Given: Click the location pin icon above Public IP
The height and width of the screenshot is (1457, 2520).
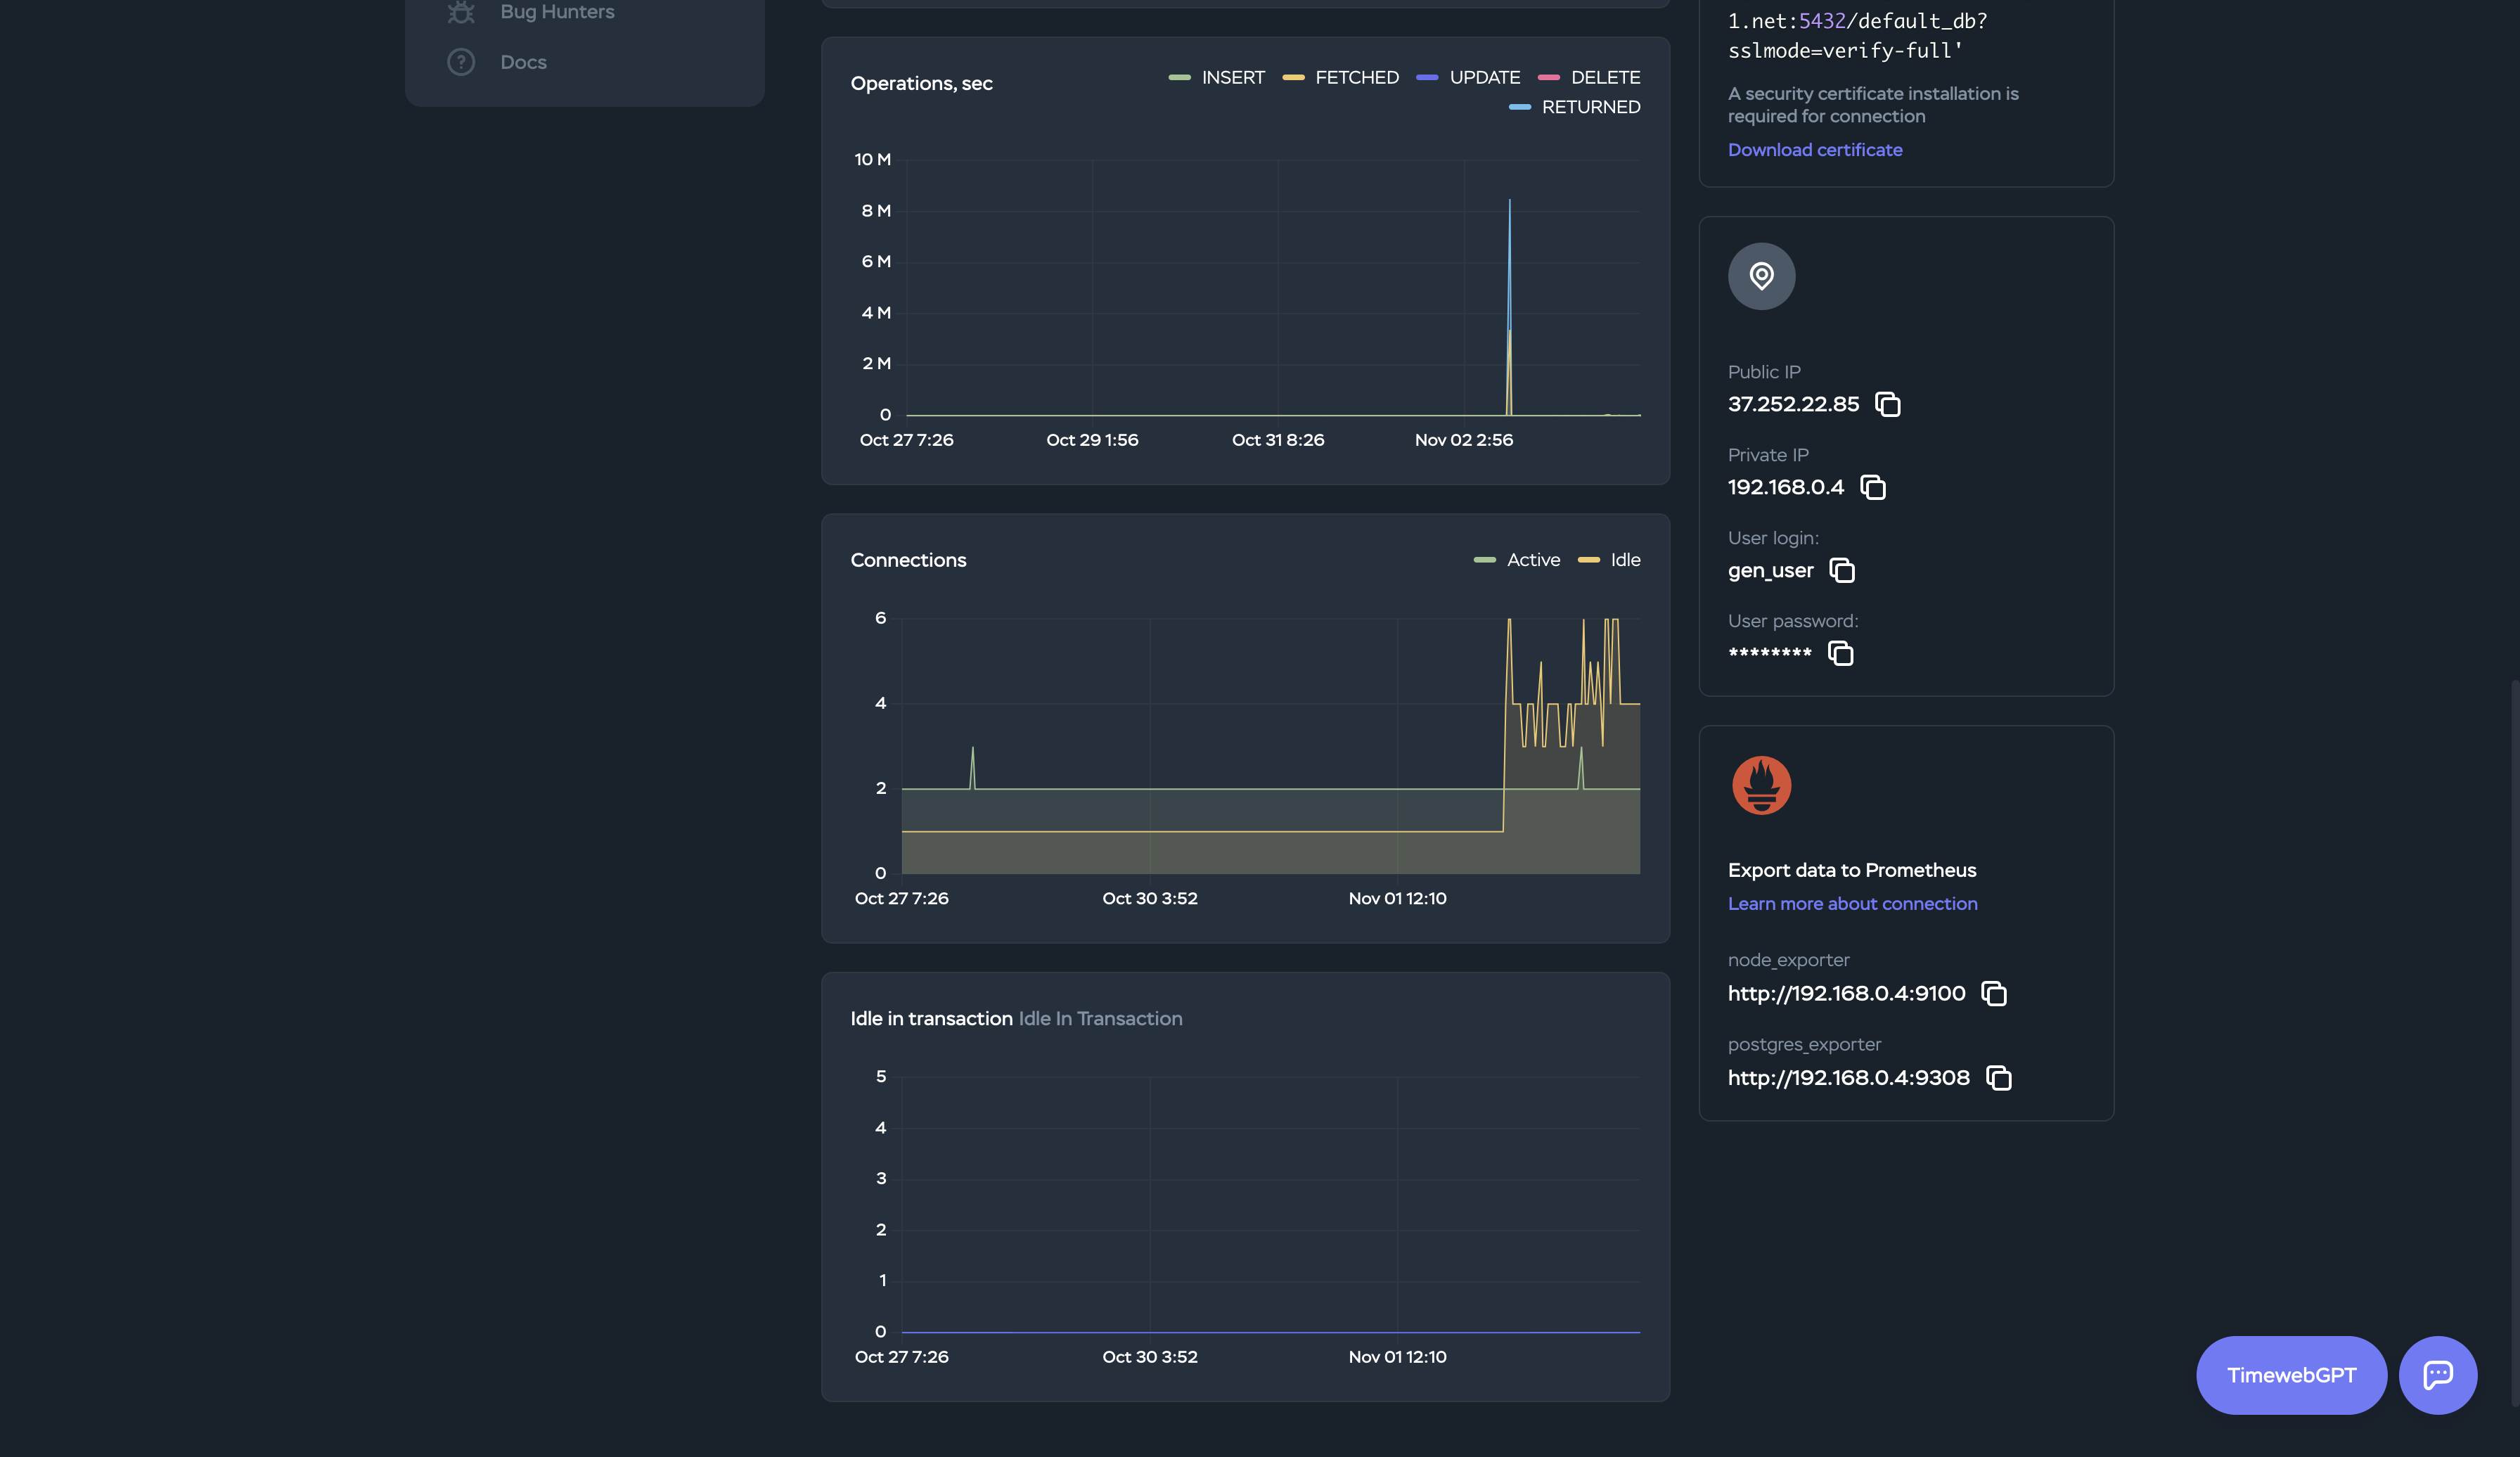Looking at the screenshot, I should [x=1761, y=276].
